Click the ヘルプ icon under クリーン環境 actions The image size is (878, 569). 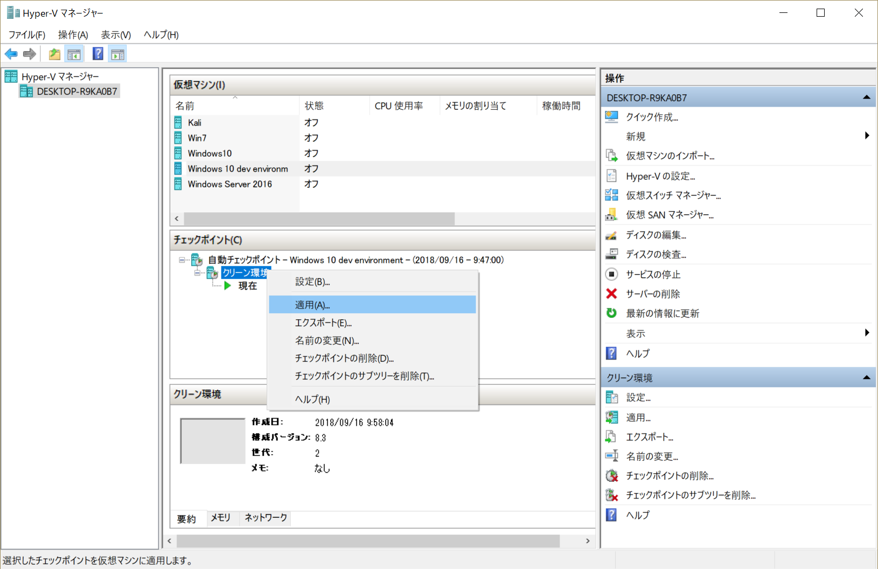point(611,515)
